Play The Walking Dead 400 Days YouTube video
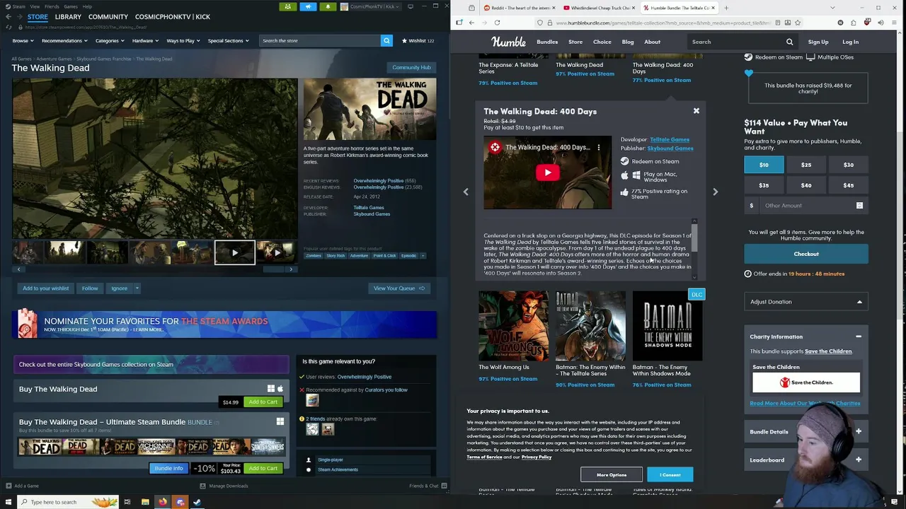906x509 pixels. tap(547, 172)
